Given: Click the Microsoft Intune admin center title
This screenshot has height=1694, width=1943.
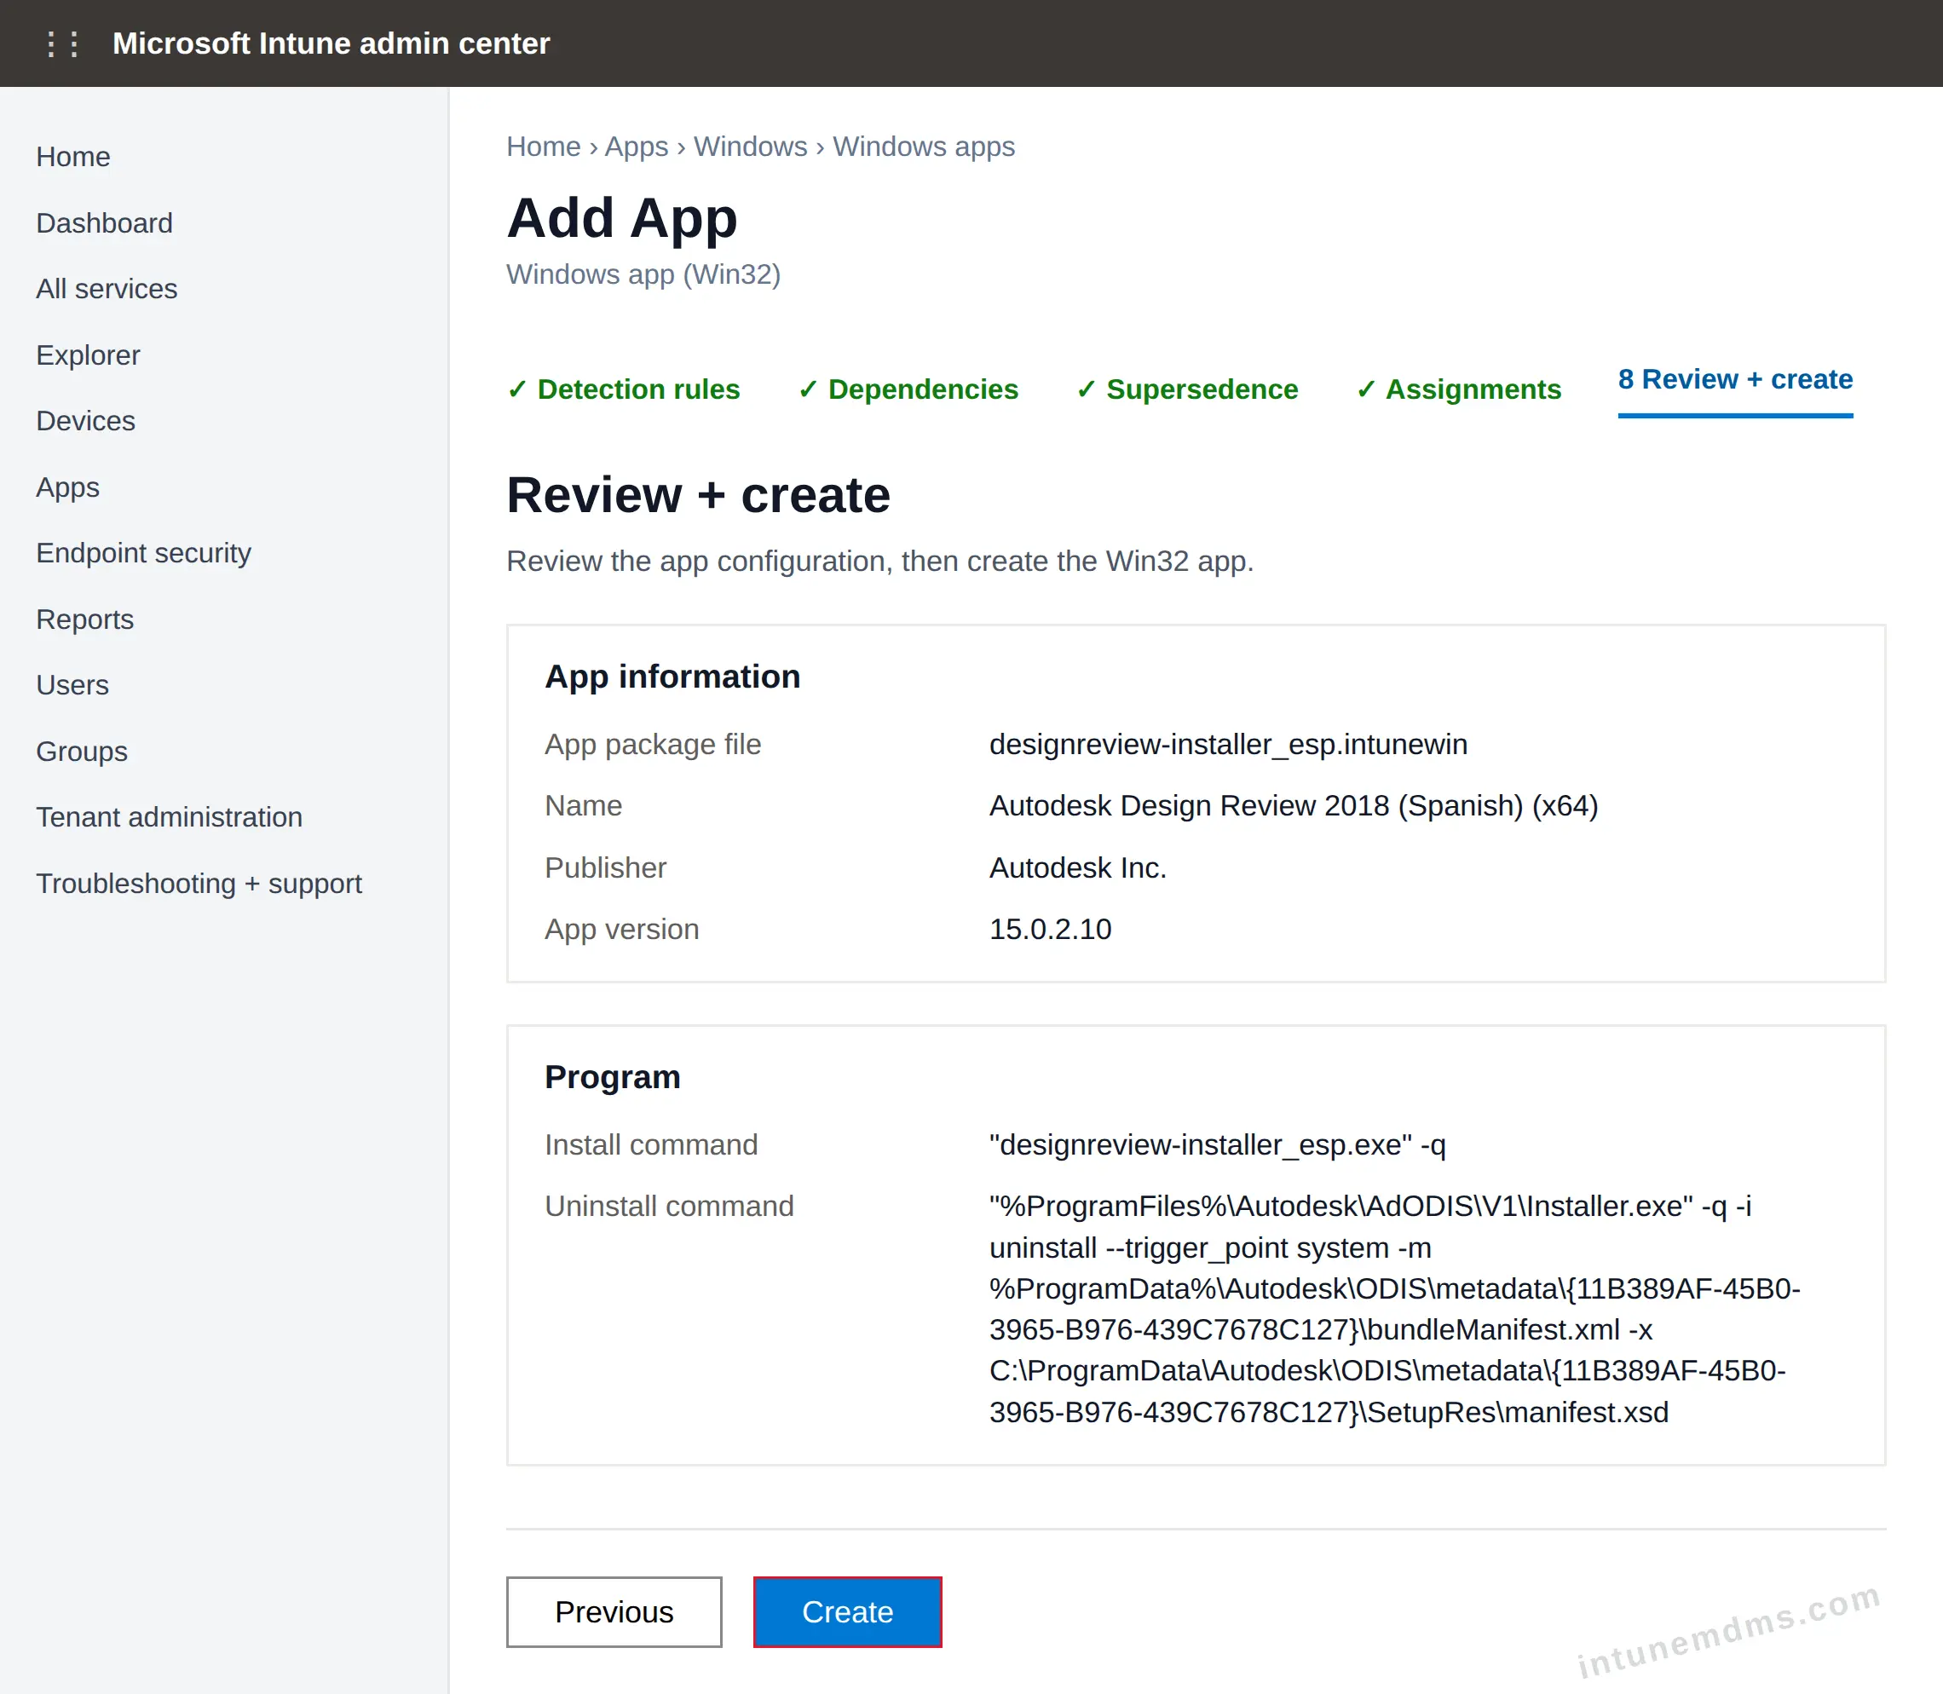Looking at the screenshot, I should [x=331, y=43].
